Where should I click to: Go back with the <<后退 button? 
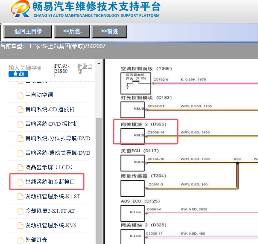coord(72,32)
